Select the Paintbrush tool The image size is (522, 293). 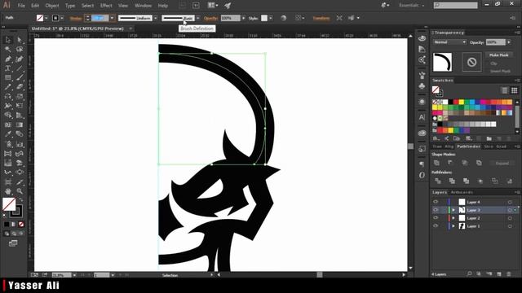point(20,78)
